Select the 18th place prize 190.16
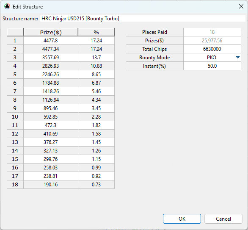 click(x=51, y=185)
